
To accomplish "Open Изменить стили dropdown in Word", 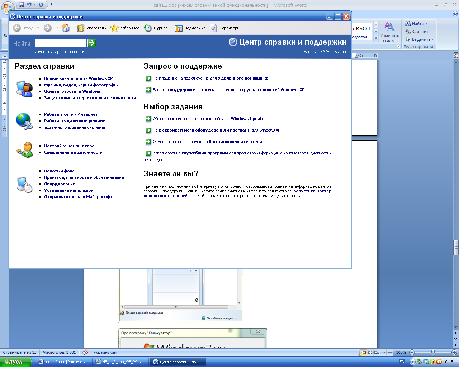I will point(390,32).
